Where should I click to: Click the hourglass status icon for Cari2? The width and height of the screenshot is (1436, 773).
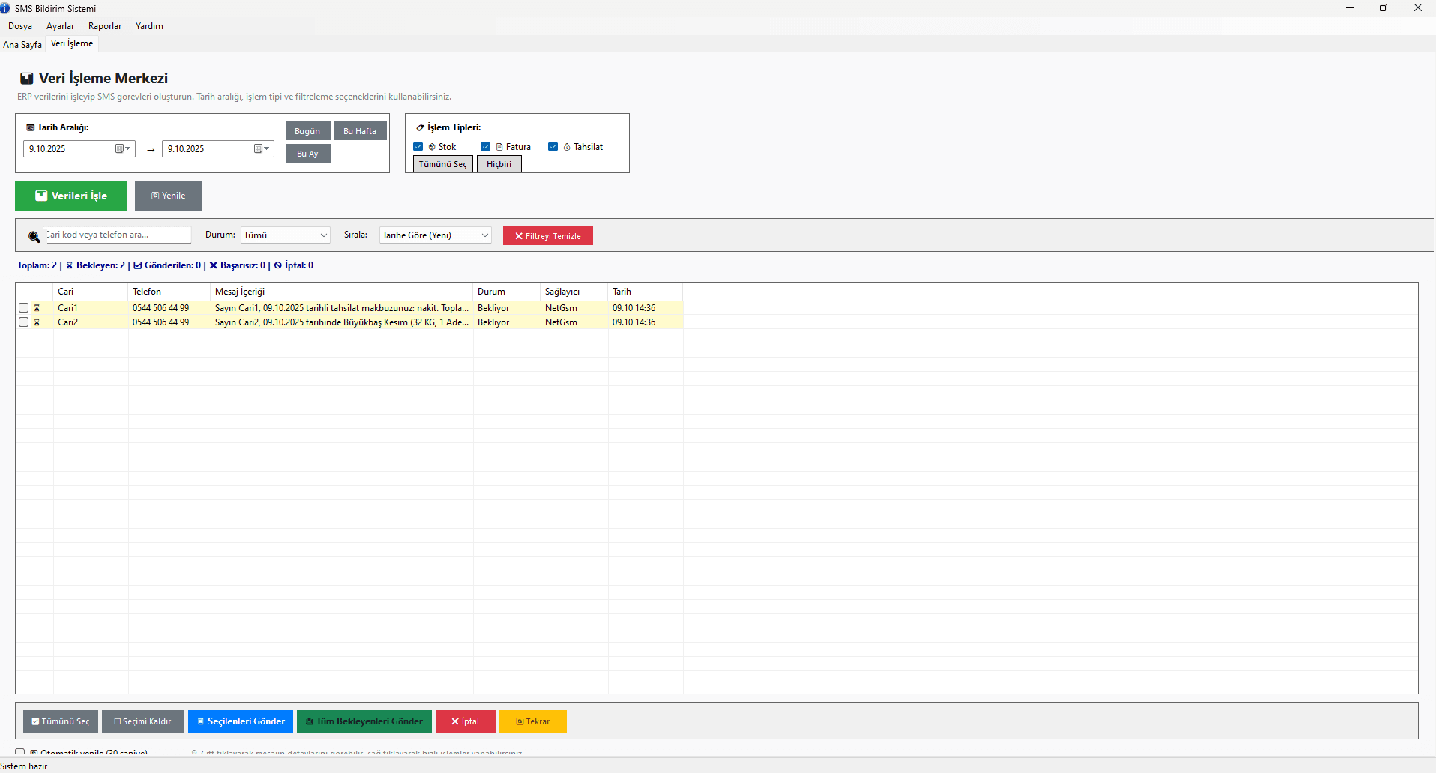(x=37, y=322)
